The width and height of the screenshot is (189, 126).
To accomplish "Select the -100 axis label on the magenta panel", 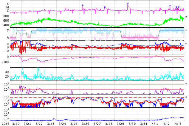I will pyautogui.click(x=5, y=62).
